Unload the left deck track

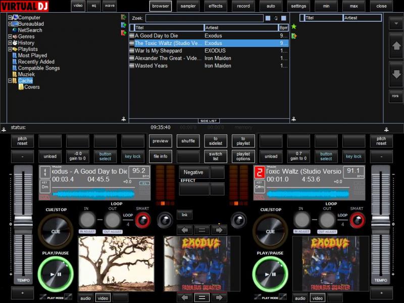pos(50,157)
